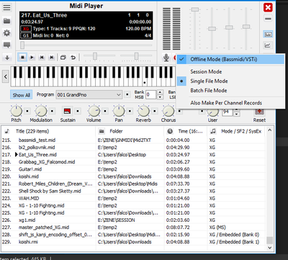Open the graph view icon on right
288x260 pixels.
(268, 45)
